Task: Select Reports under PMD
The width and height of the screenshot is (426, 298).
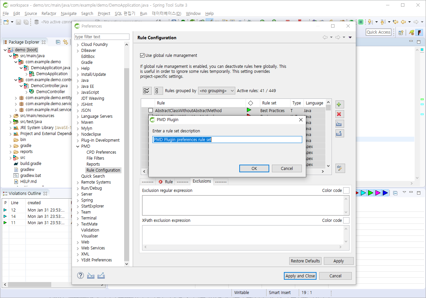Action: pos(93,164)
